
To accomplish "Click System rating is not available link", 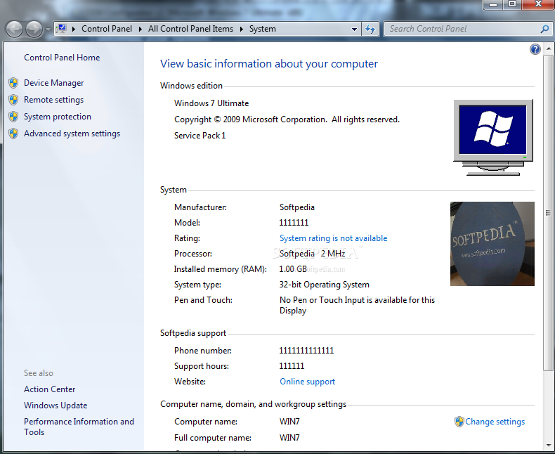I will (334, 238).
